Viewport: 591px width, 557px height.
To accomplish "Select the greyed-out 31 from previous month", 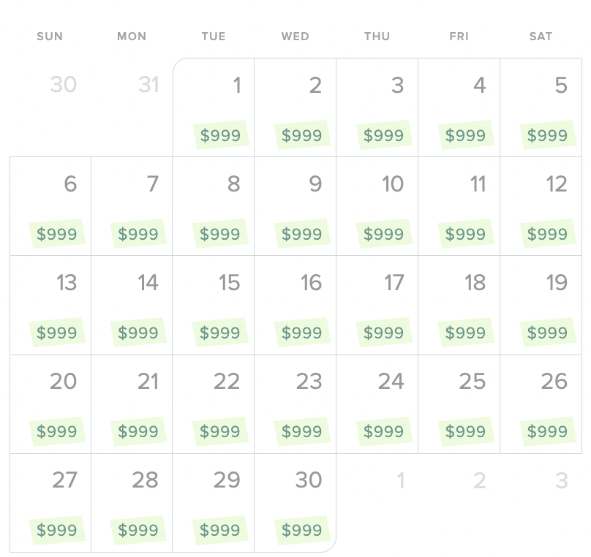I will point(149,84).
